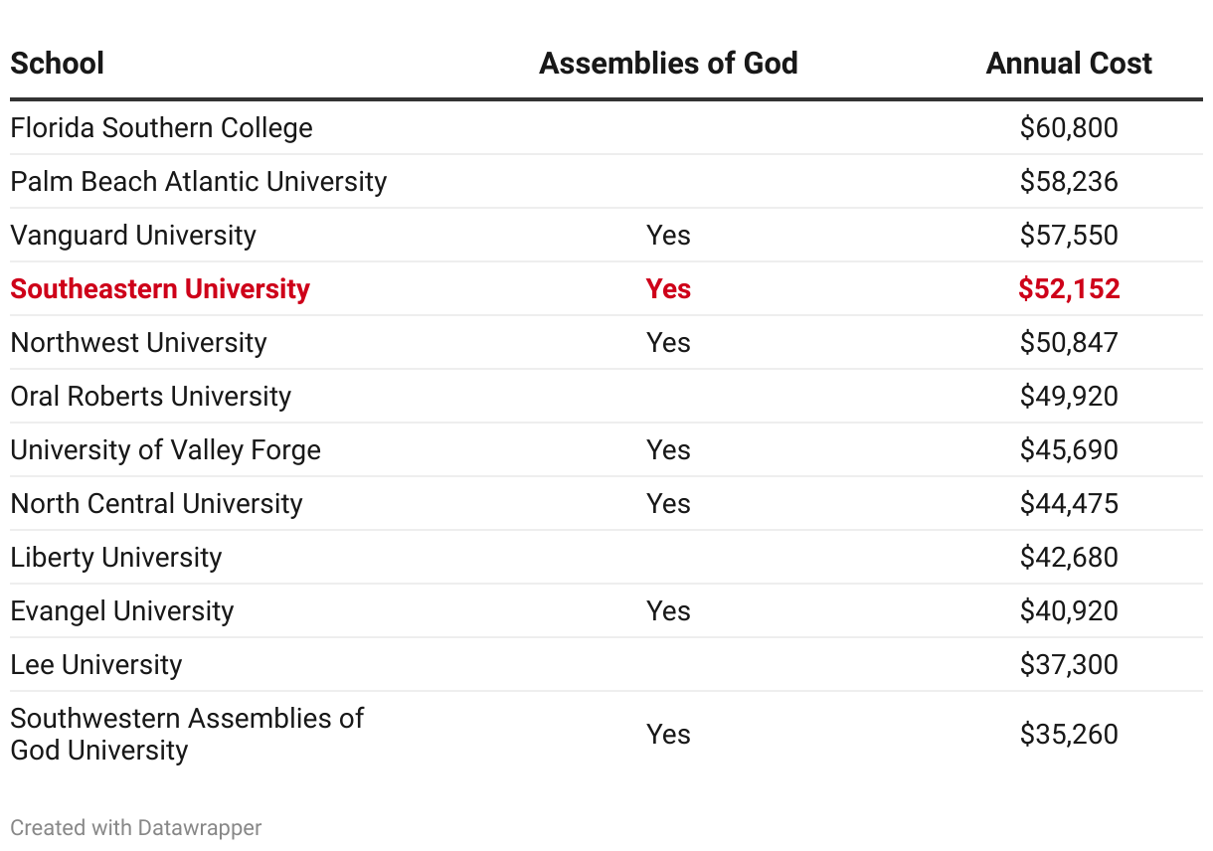
Task: Select the Lee University cell
Action: 96,665
